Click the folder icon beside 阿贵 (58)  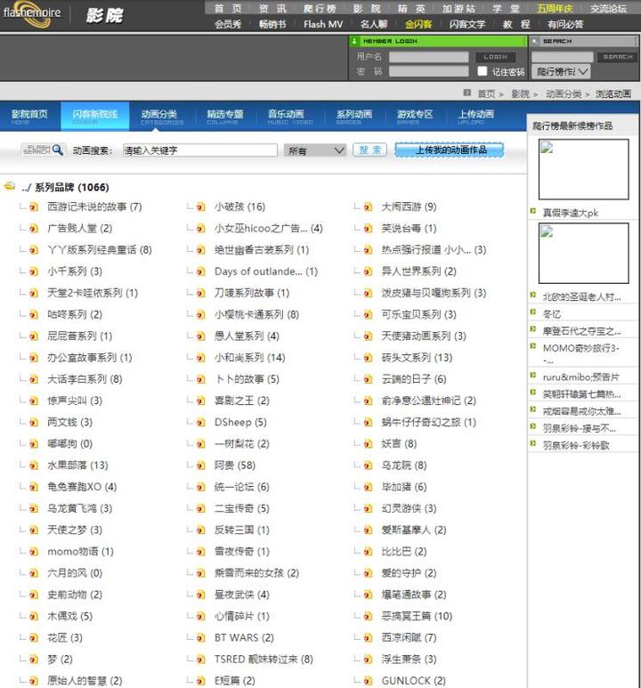[200, 465]
